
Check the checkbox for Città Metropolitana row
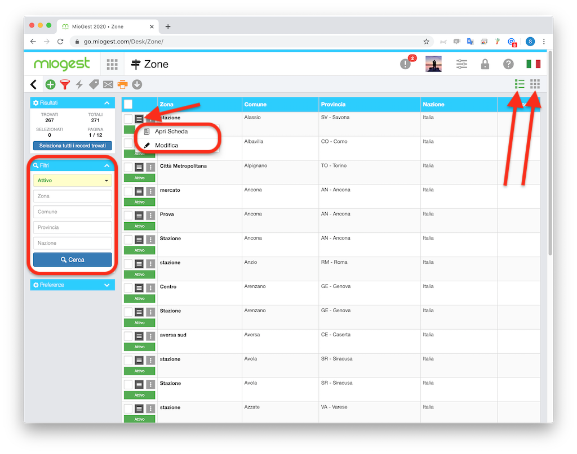coord(128,168)
